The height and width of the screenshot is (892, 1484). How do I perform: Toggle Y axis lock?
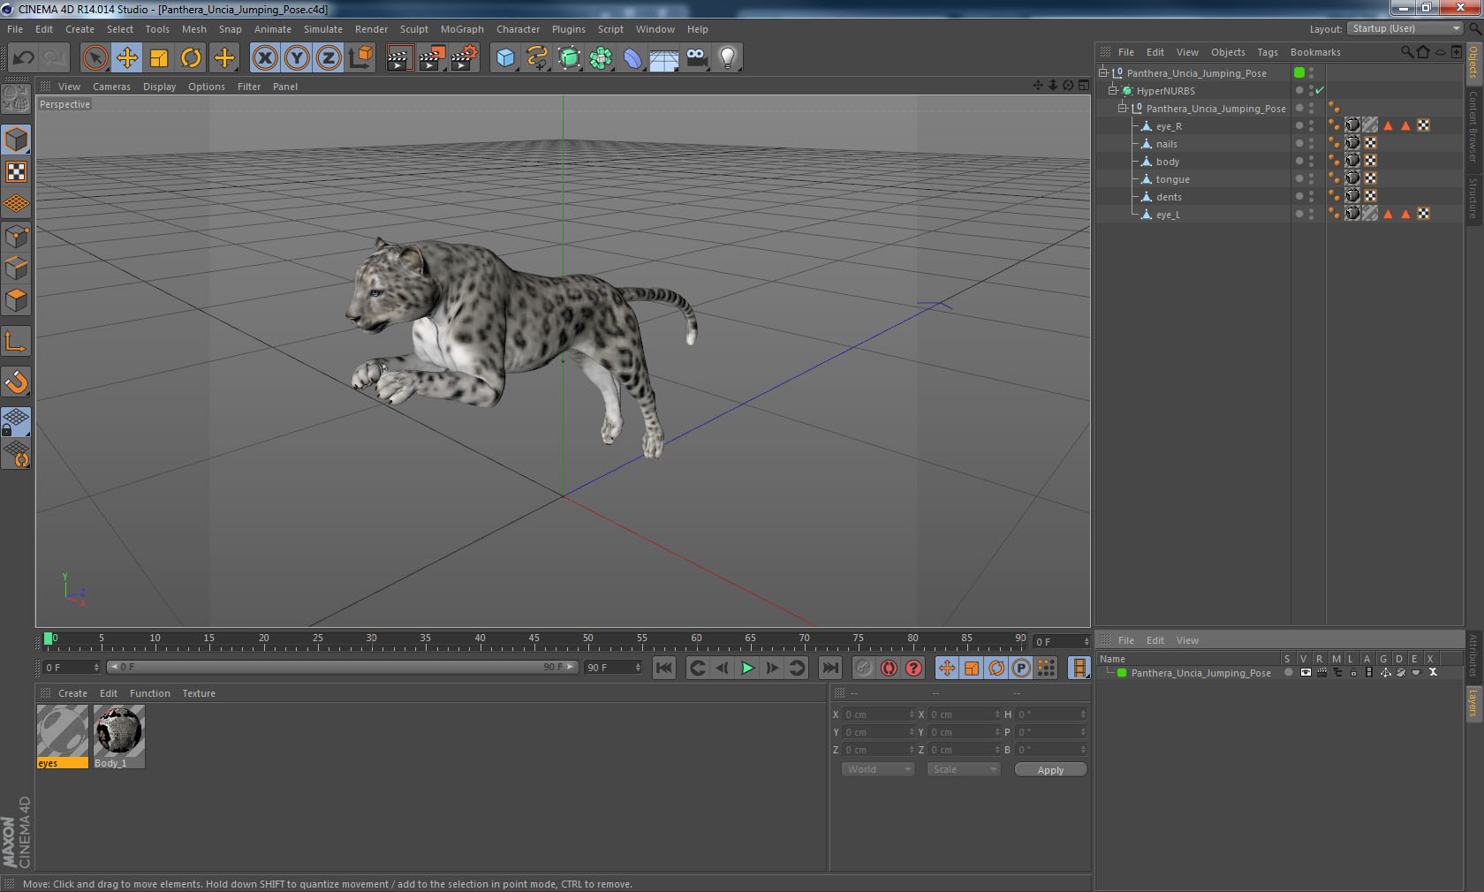[x=297, y=58]
